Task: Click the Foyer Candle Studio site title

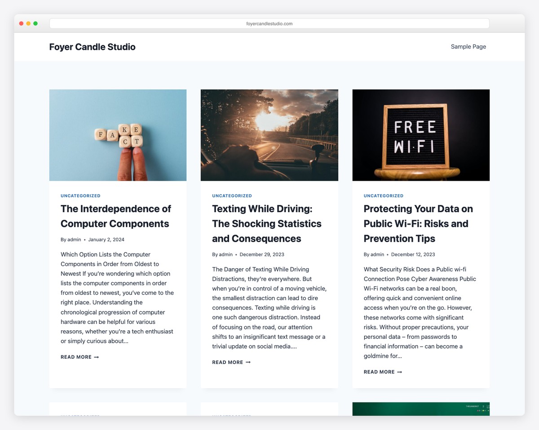Action: coord(92,47)
